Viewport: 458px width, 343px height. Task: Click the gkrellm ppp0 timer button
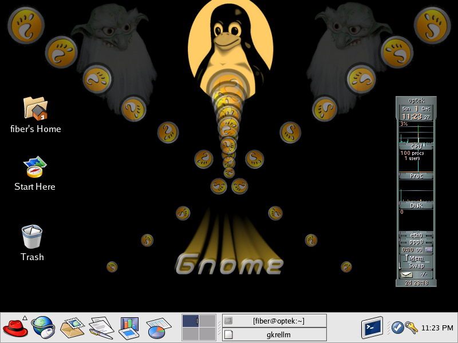click(428, 250)
